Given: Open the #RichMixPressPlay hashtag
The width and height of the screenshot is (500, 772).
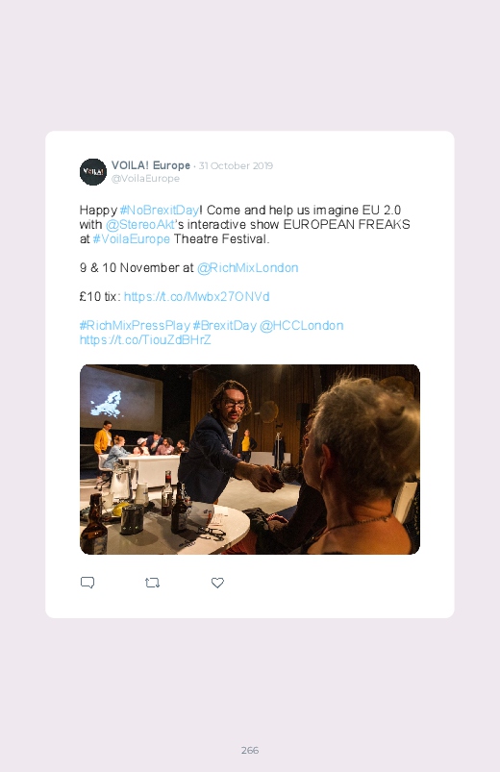Looking at the screenshot, I should pos(135,326).
